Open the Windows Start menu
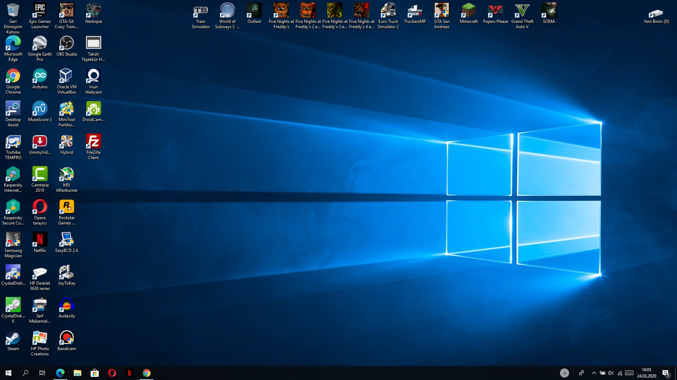The image size is (677, 380). tap(8, 373)
